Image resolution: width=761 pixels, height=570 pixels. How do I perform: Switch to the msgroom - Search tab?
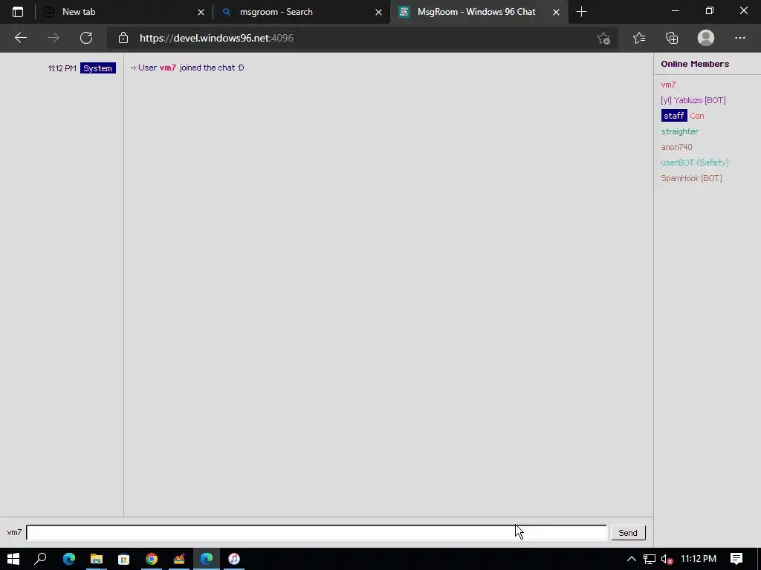pyautogui.click(x=301, y=12)
